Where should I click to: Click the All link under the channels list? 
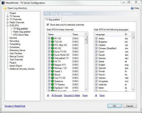pos(48,95)
